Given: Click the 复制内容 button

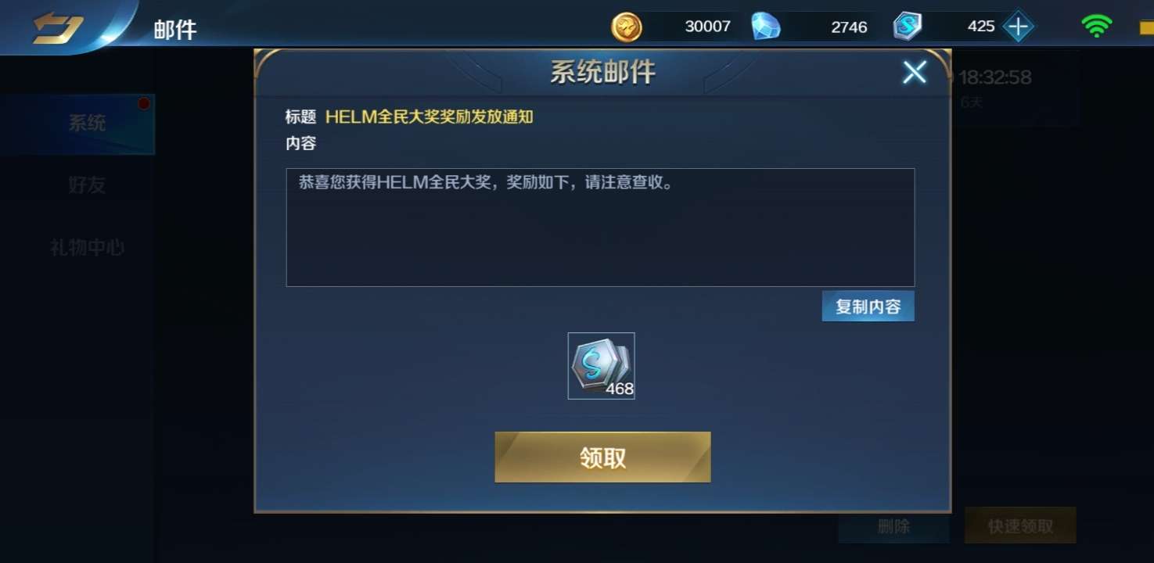Looking at the screenshot, I should point(868,307).
